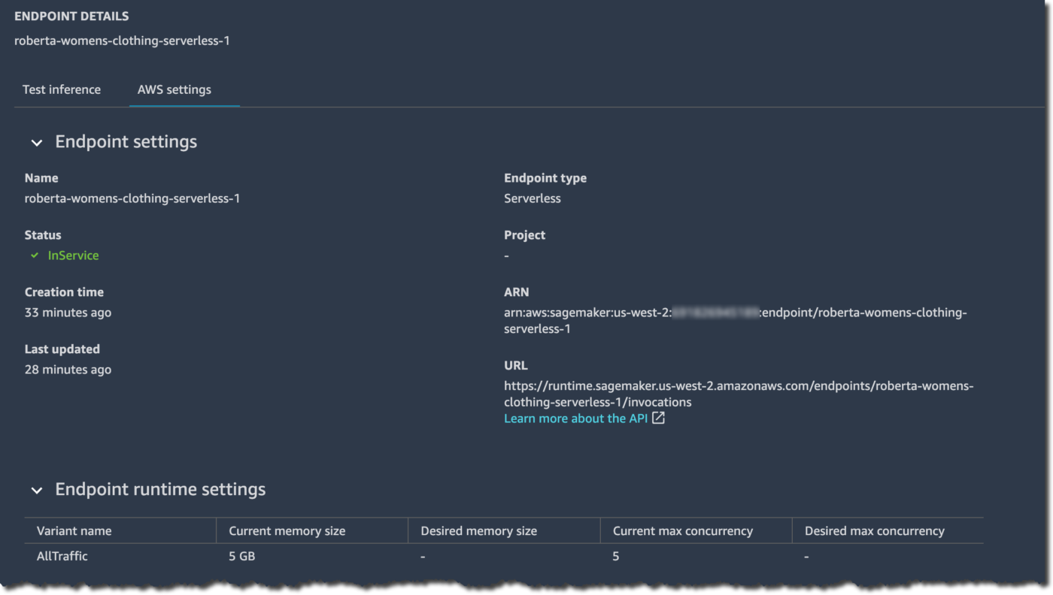The width and height of the screenshot is (1053, 595).
Task: Collapse the Endpoint runtime settings section chevron
Action: point(36,490)
